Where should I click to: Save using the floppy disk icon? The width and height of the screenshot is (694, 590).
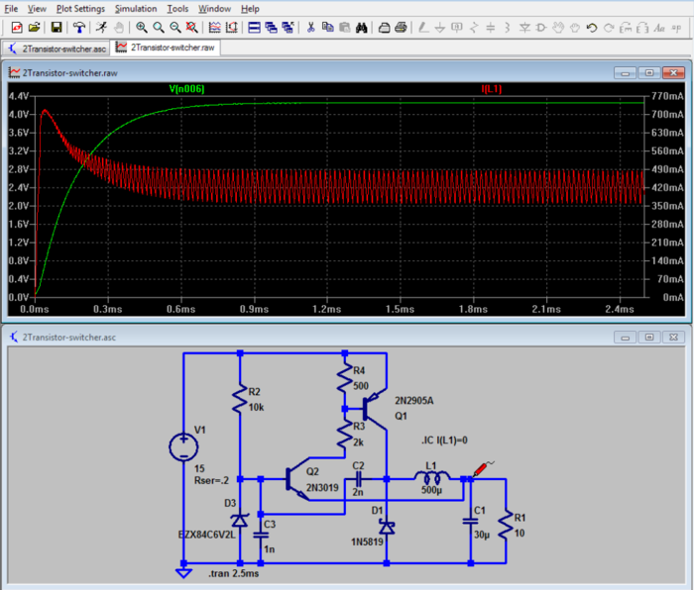(x=57, y=28)
